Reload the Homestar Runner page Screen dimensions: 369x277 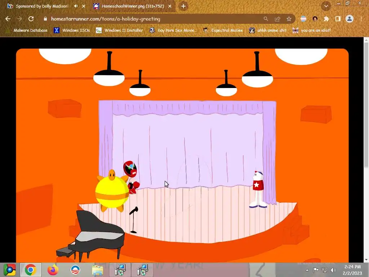31,19
